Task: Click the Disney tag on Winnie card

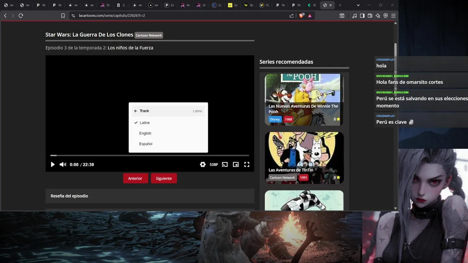Action: coord(275,119)
